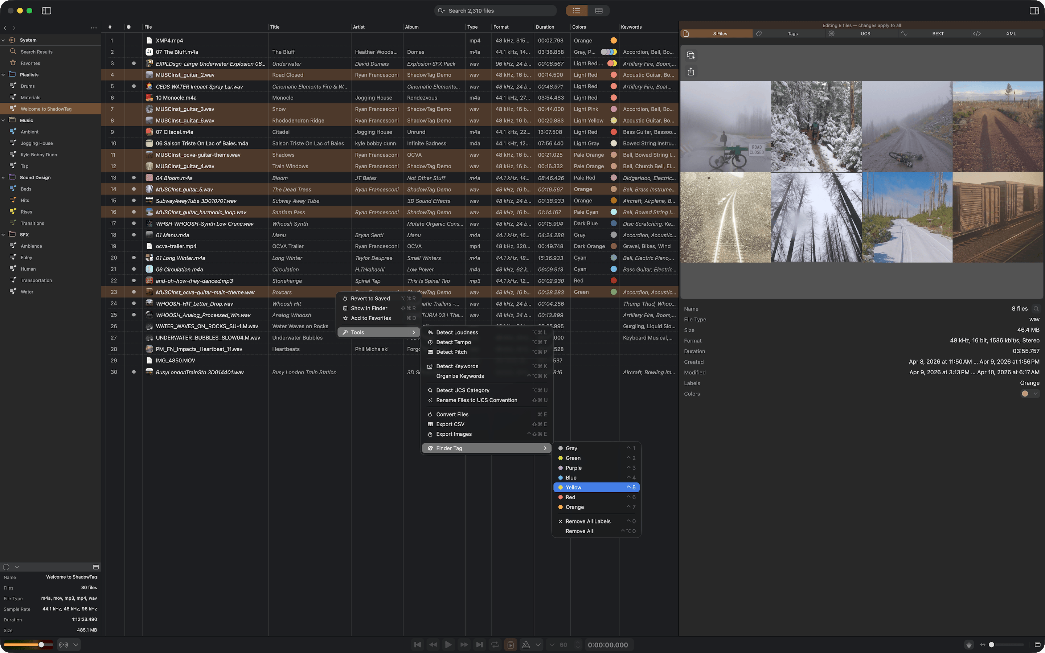Switch to grid view in the toolbar
This screenshot has height=653, width=1045.
[599, 11]
